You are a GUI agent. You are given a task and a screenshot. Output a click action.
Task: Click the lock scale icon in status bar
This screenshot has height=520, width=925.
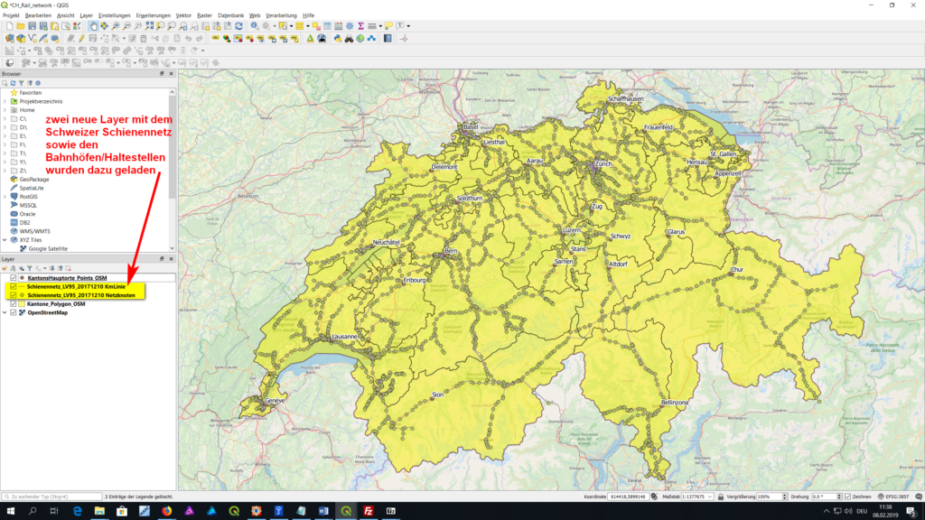[719, 497]
